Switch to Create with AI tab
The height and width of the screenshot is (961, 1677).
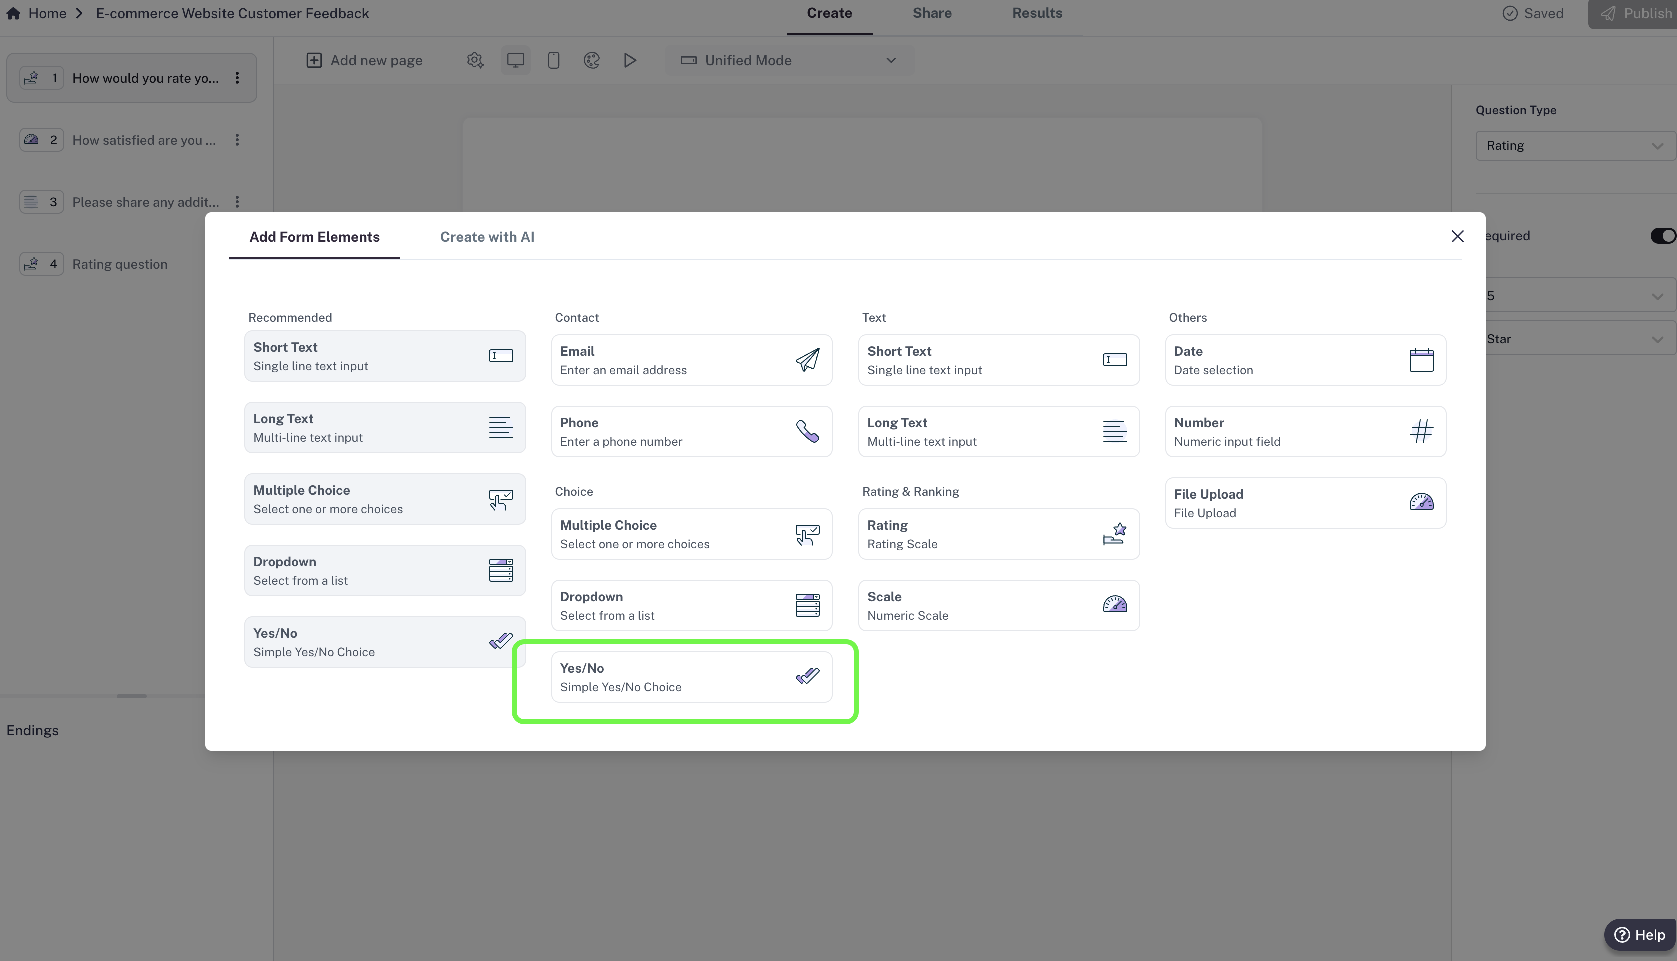[x=487, y=237]
